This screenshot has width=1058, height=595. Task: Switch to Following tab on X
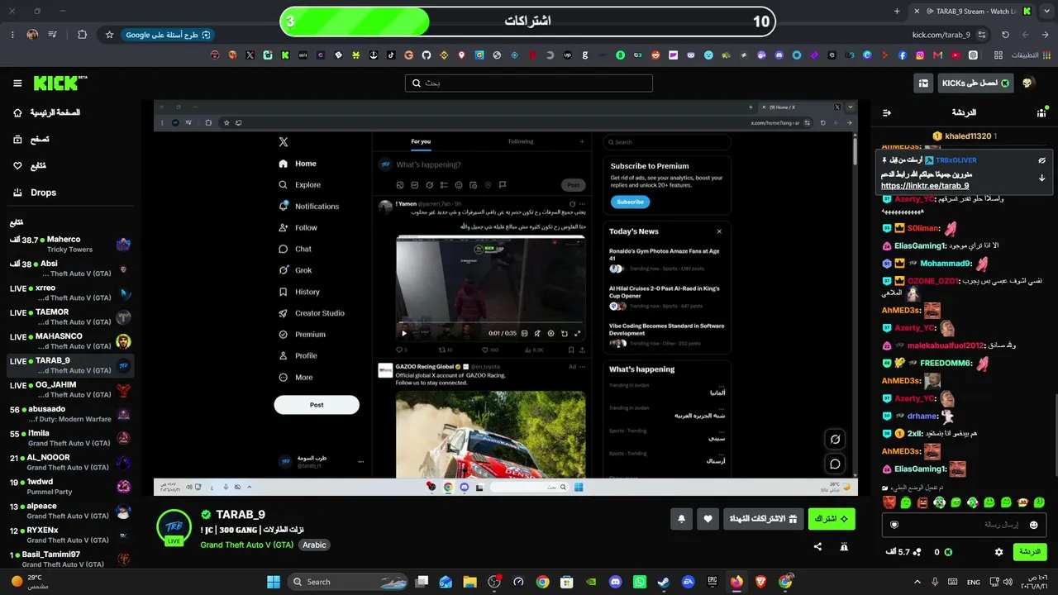coord(521,141)
